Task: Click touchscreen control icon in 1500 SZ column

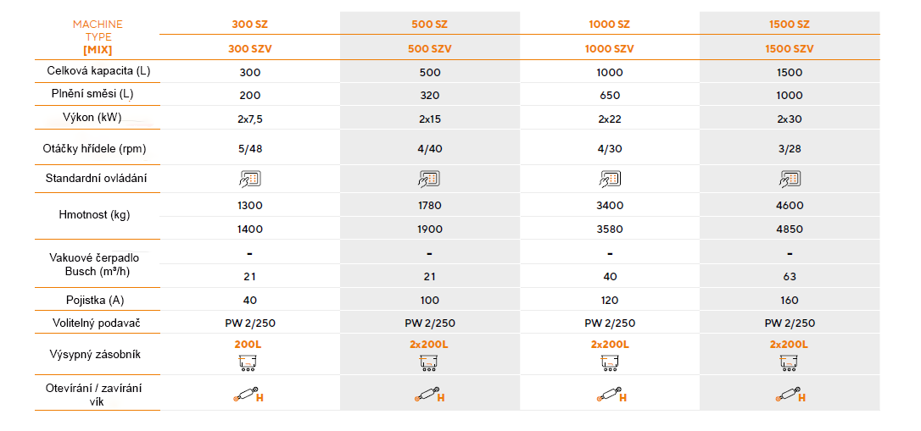Action: point(790,179)
